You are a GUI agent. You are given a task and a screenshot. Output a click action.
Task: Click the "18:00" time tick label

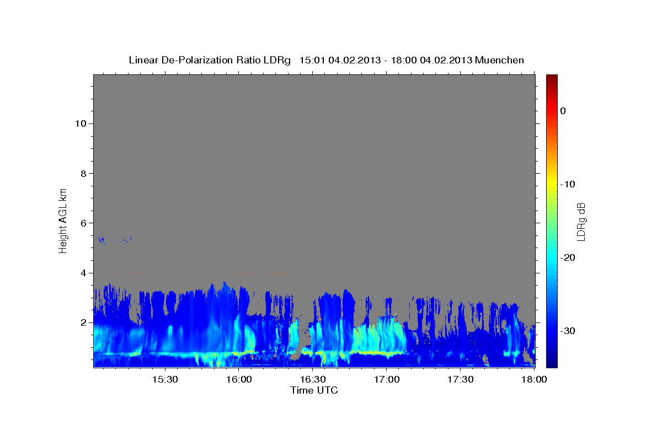click(x=534, y=380)
